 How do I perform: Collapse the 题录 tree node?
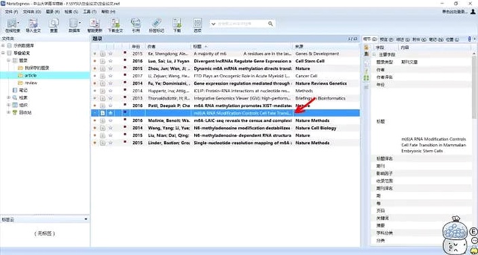pyautogui.click(x=9, y=60)
